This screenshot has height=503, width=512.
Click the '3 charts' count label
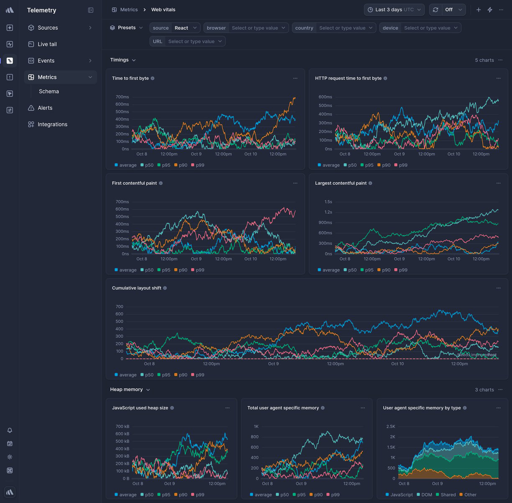point(484,390)
